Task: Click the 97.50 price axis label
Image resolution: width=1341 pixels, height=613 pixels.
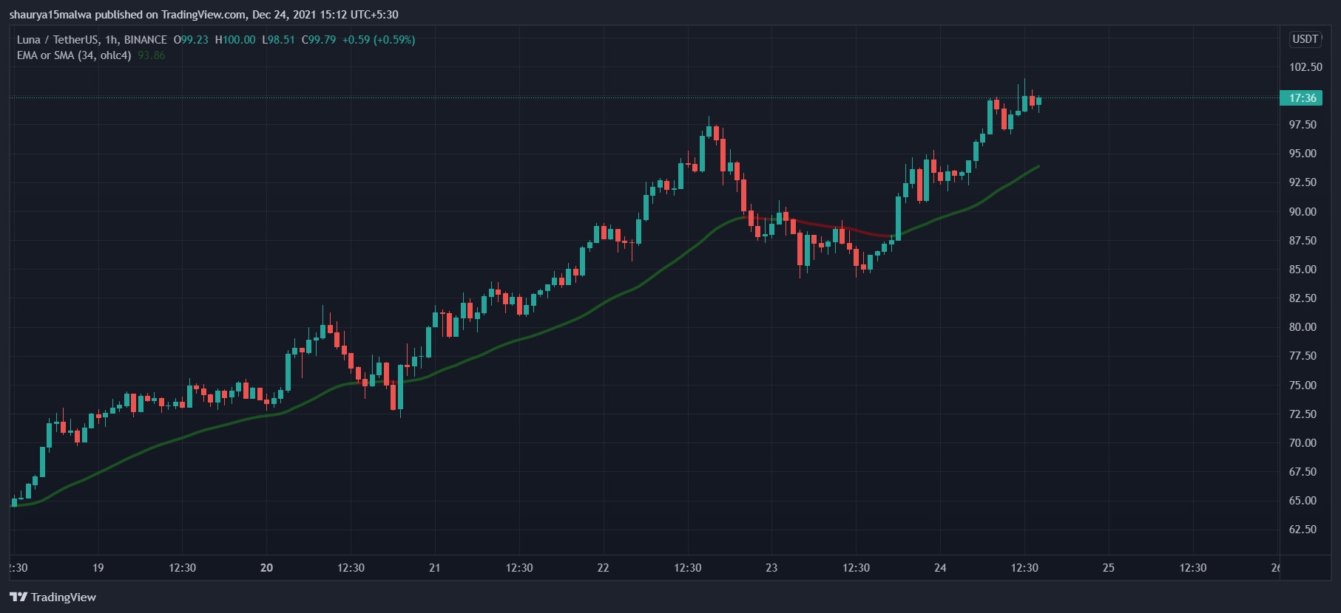Action: (x=1303, y=125)
